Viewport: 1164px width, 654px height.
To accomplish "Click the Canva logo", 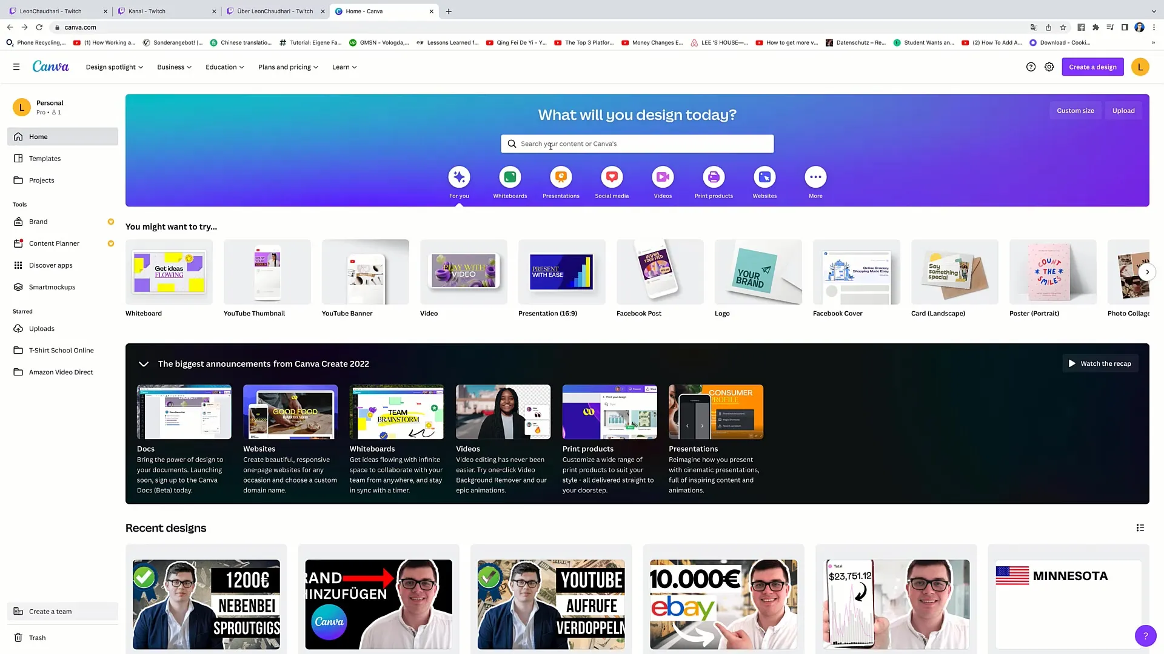I will (x=50, y=67).
